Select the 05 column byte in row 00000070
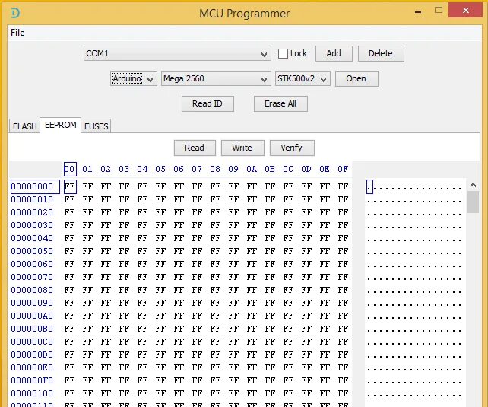This screenshot has width=488, height=407. click(x=160, y=277)
